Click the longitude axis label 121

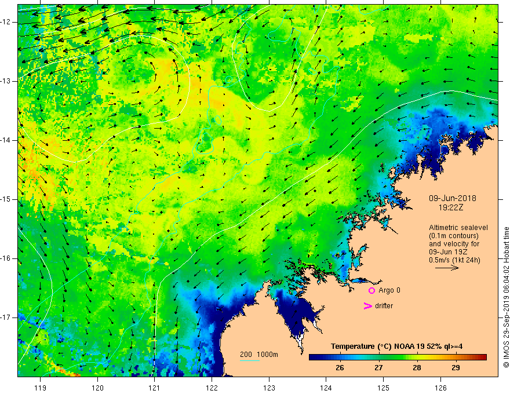point(155,388)
